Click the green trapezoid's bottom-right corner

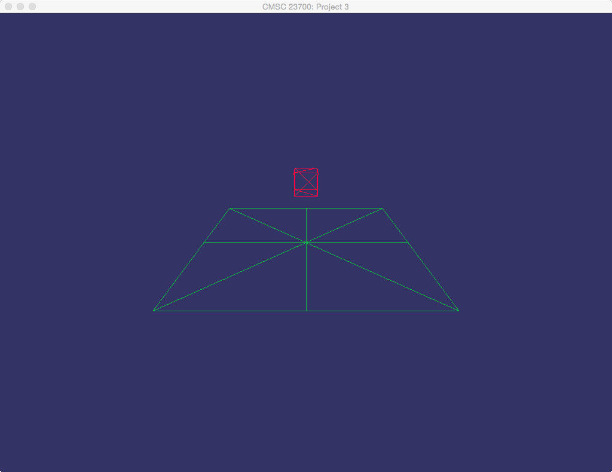(458, 311)
